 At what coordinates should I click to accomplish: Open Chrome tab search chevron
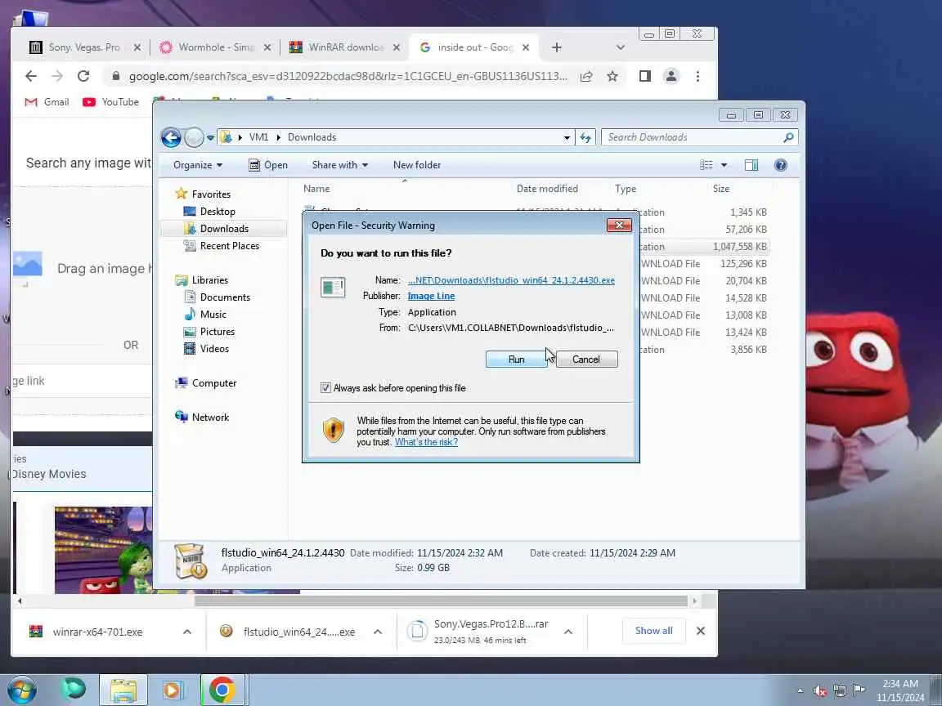tap(620, 47)
